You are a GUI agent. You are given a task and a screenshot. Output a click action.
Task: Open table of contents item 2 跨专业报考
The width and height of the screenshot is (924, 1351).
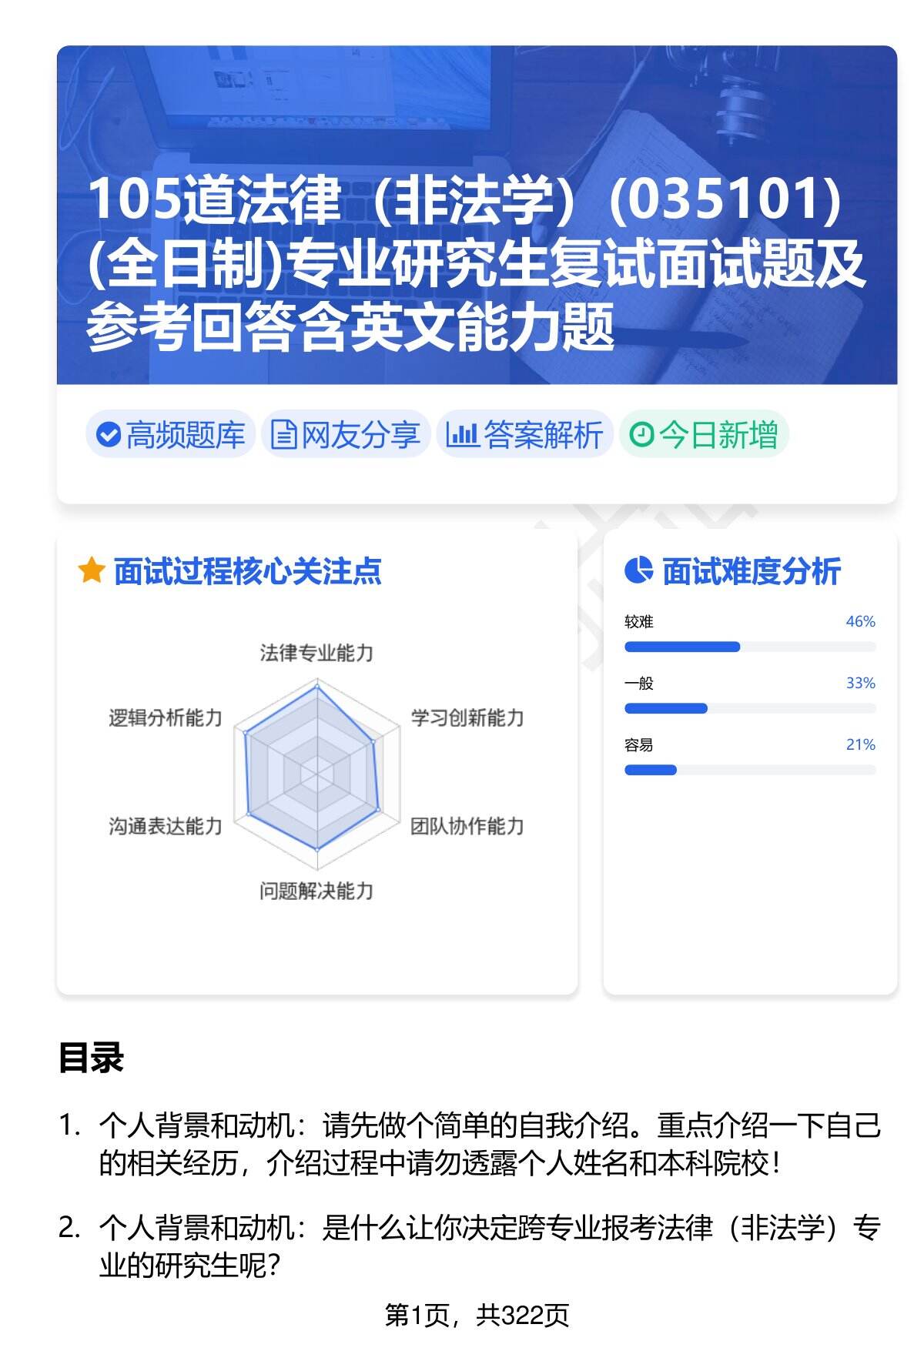coord(489,1246)
